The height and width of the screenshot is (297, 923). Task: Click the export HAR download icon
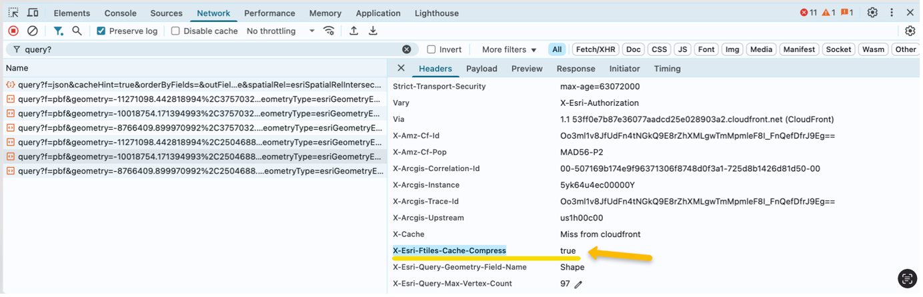(x=373, y=31)
